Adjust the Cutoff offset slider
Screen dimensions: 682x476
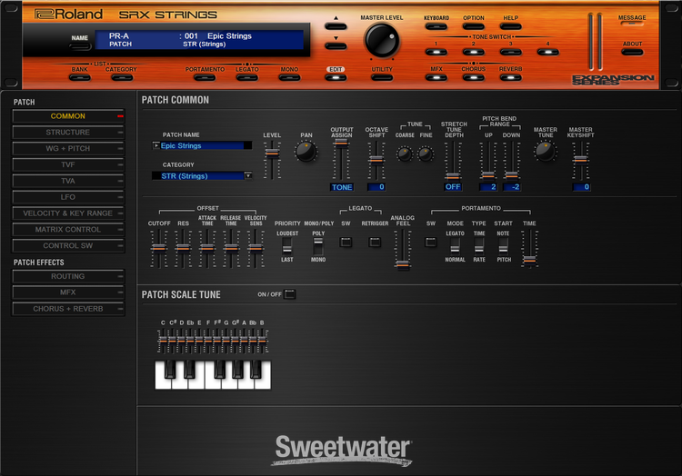(x=159, y=248)
